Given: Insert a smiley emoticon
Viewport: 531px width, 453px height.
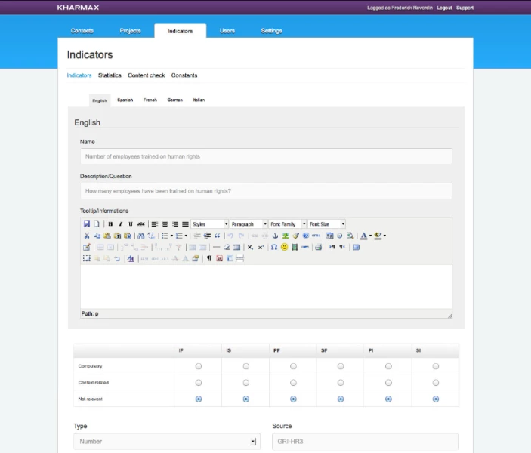Looking at the screenshot, I should [284, 247].
